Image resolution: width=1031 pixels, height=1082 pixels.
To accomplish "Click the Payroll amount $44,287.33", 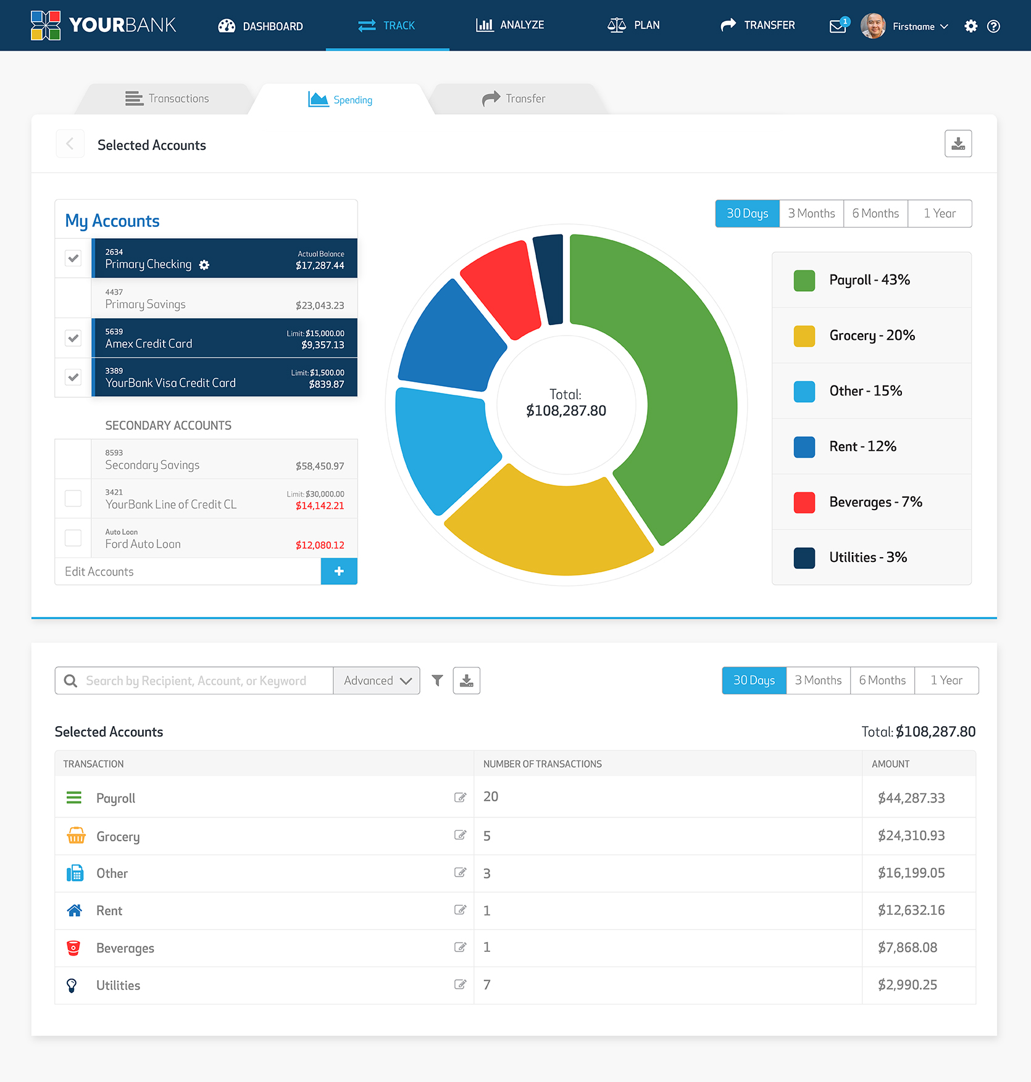I will pos(911,798).
